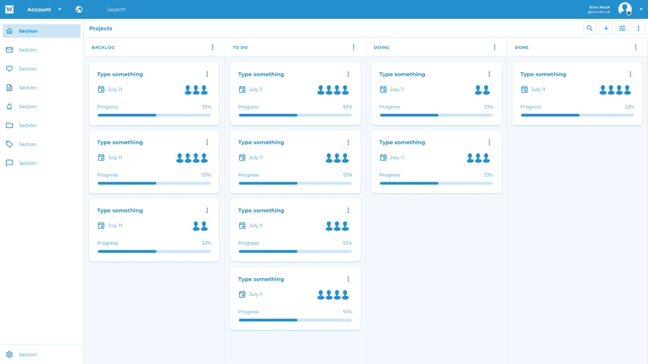
Task: Open the tag icon sidebar section
Action: tap(9, 144)
